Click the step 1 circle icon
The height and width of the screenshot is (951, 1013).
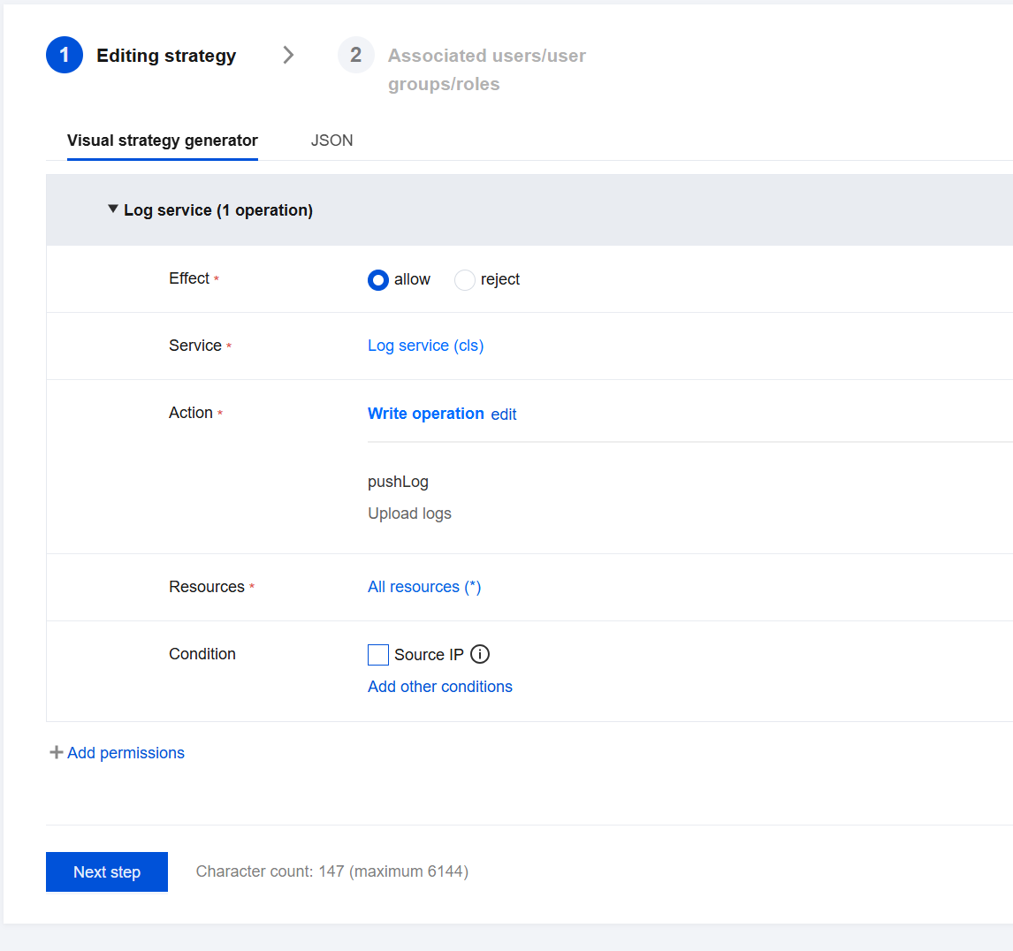pyautogui.click(x=65, y=56)
